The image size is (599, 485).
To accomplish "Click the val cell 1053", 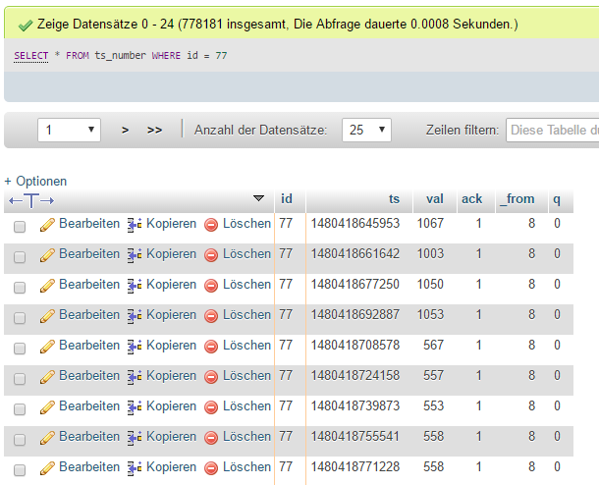I will 430,315.
